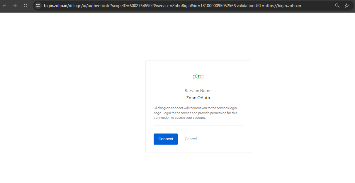Cancel the Zoho OAuth connection

click(x=191, y=139)
